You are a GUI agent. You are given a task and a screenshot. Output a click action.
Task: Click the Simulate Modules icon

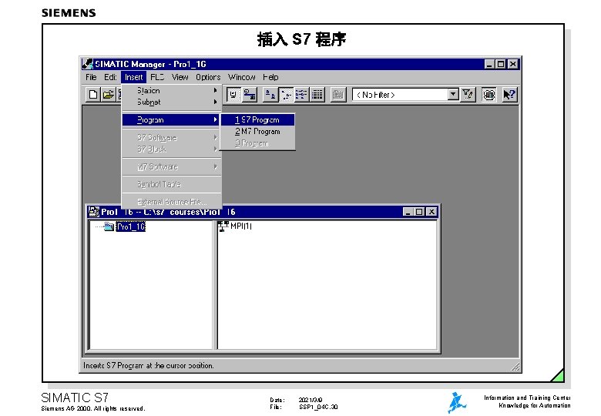click(x=489, y=94)
